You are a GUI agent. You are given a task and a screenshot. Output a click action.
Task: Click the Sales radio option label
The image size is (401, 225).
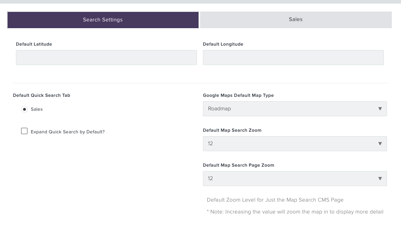37,109
